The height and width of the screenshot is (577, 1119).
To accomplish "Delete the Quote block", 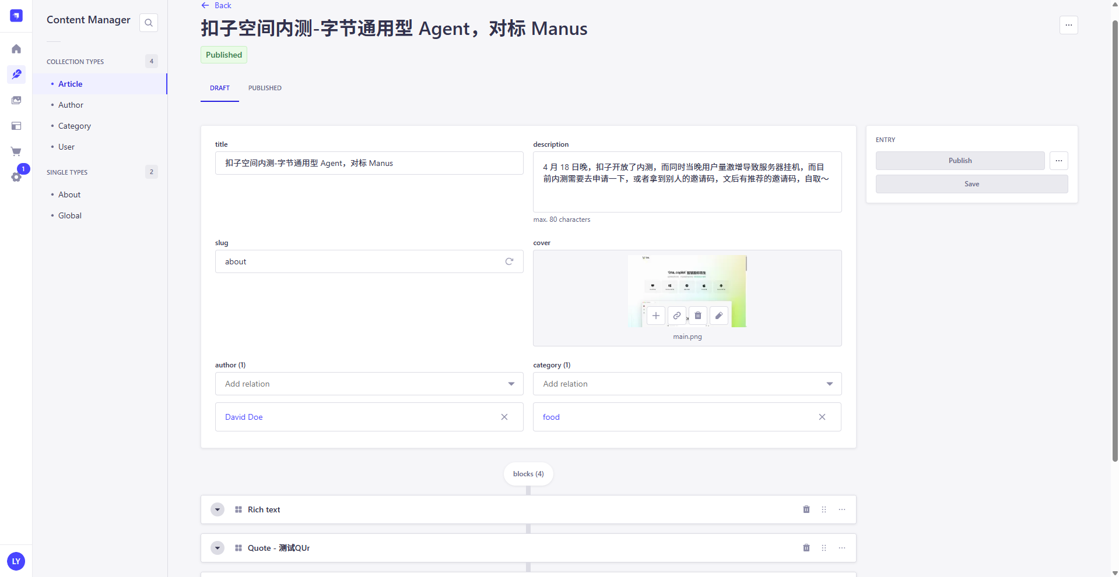I will 806,548.
